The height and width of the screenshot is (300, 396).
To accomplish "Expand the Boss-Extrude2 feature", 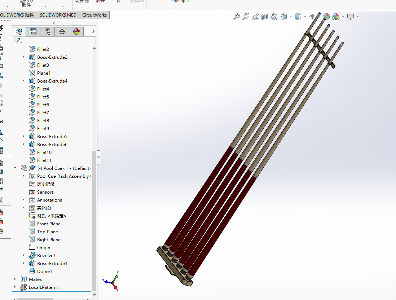I will (x=23, y=57).
